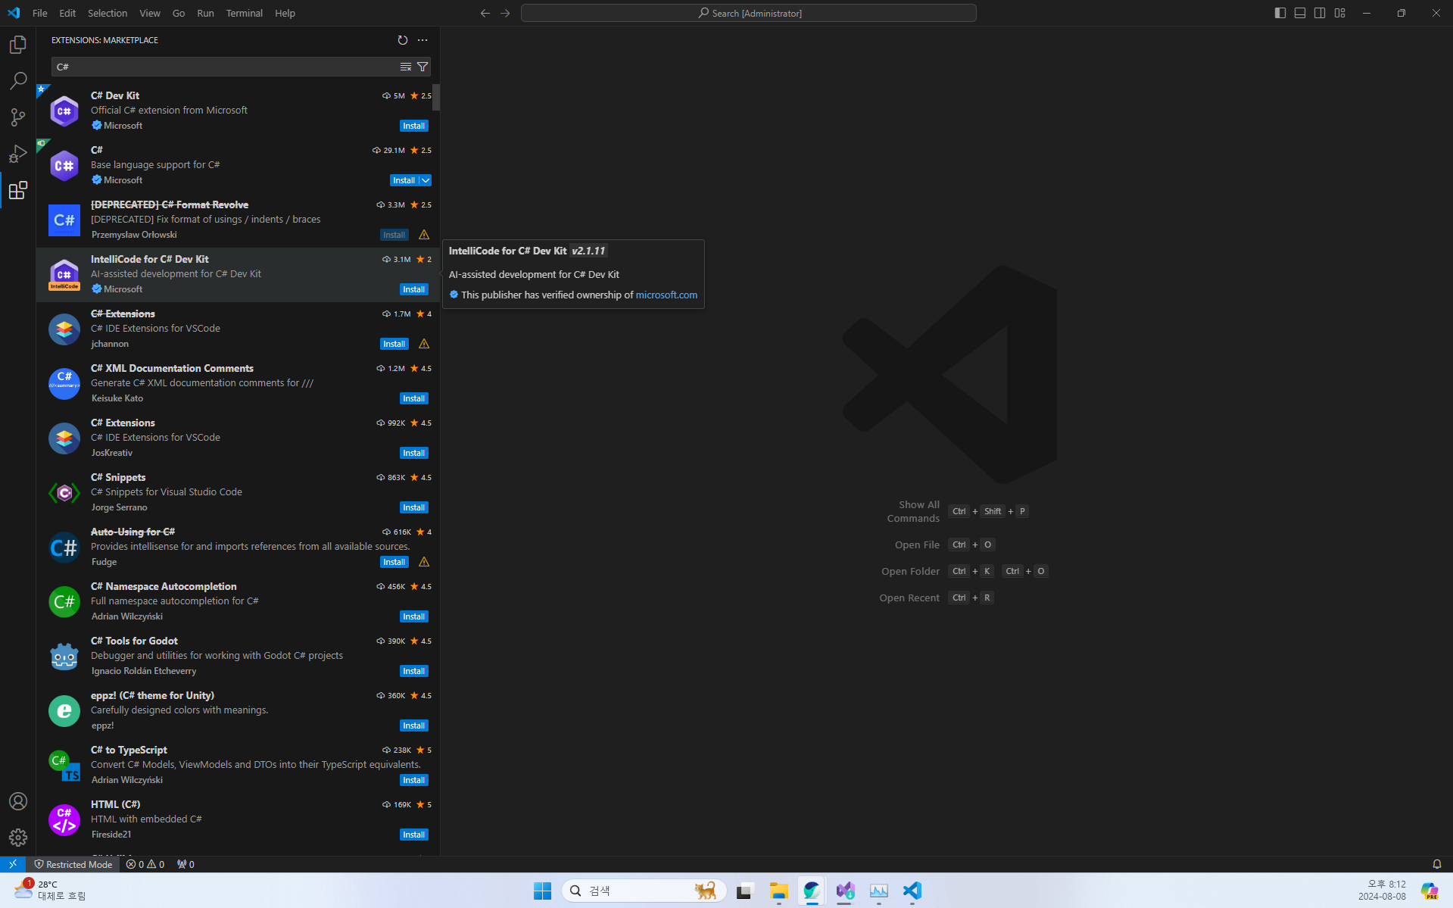
Task: Open C# Dev Kit extension icon
Action: (64, 111)
